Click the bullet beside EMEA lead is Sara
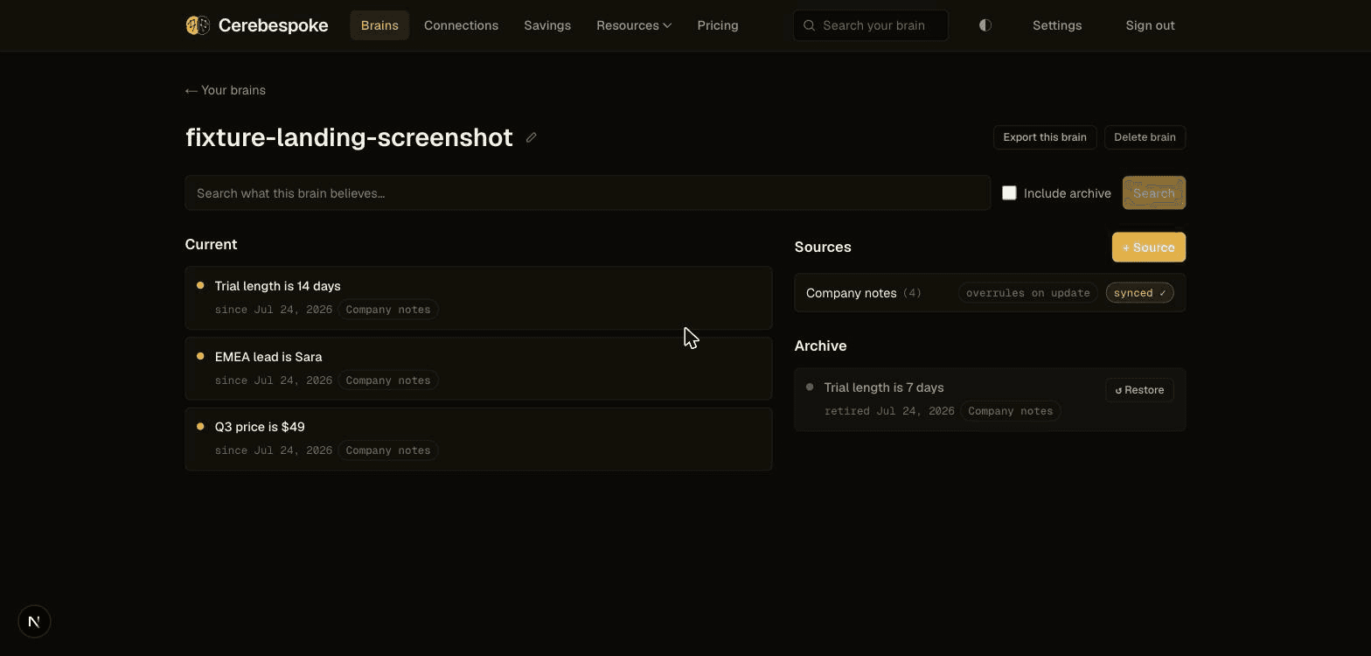This screenshot has width=1371, height=656. 200,356
